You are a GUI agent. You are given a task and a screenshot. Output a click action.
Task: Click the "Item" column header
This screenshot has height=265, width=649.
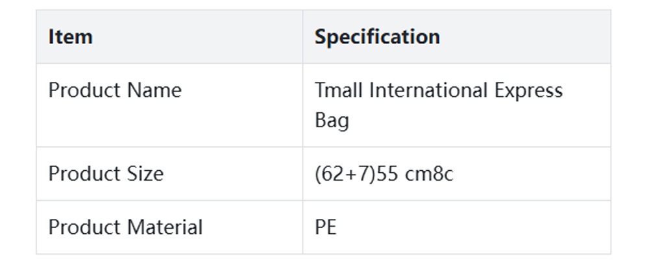point(70,37)
